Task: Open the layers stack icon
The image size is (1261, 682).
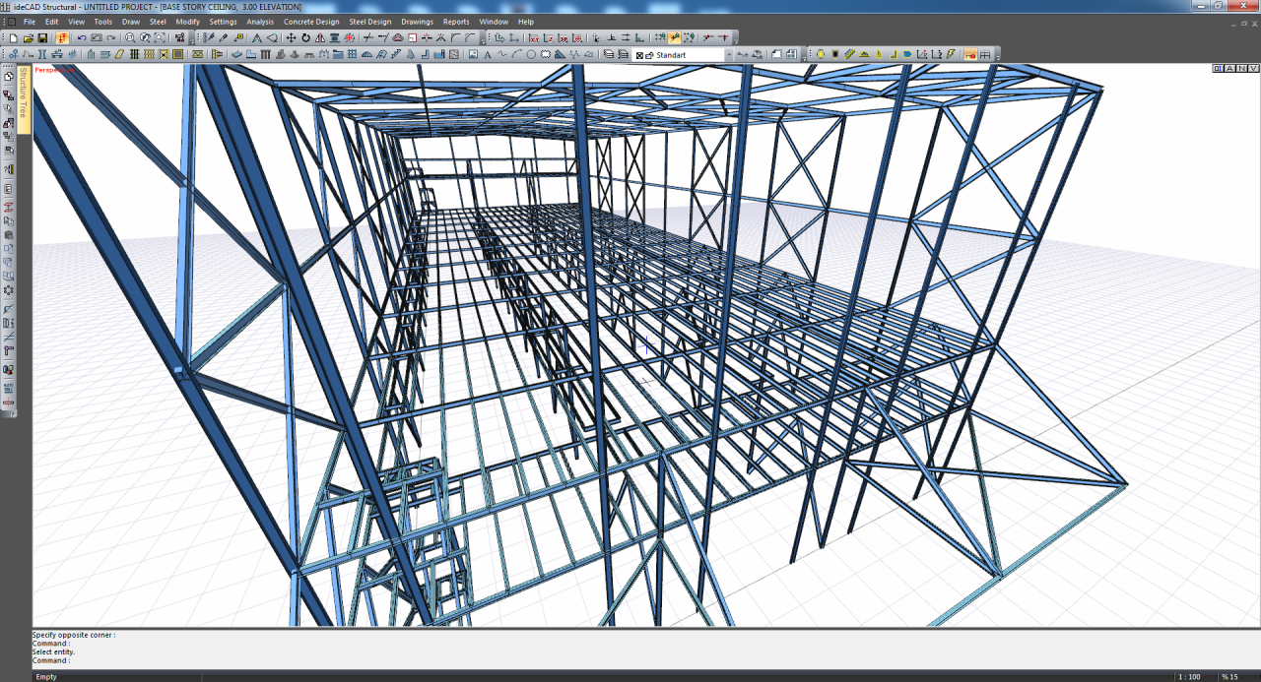Action: point(609,54)
